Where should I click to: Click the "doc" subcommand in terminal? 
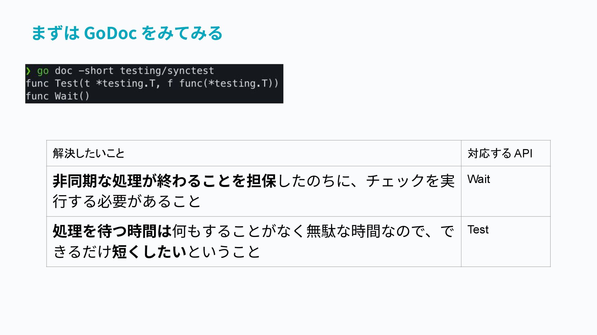(63, 71)
